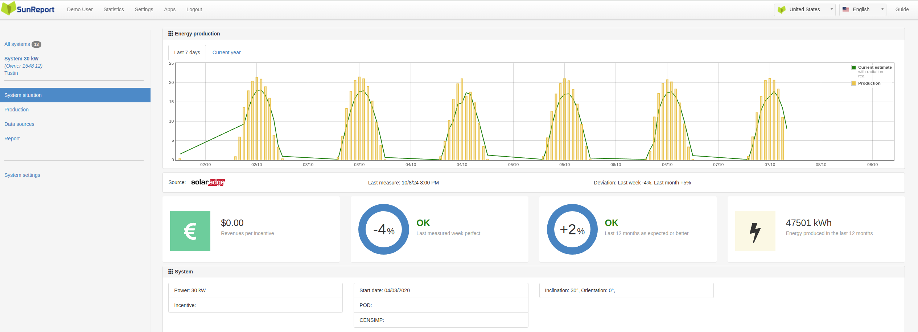Screen dimensions: 918x332
Task: Click the SunReport logo
Action: pos(28,9)
